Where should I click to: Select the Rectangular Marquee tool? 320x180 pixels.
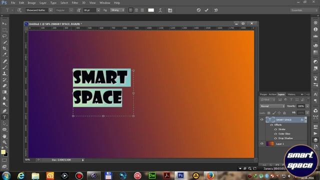coord(4,30)
